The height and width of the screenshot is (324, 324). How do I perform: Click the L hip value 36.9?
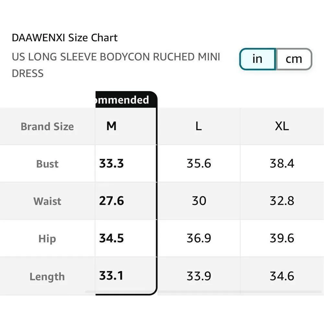[x=199, y=238]
